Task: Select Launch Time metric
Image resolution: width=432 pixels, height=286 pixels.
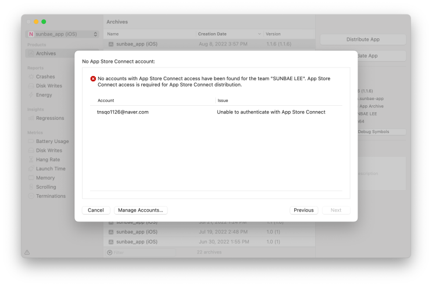Action: click(x=51, y=169)
